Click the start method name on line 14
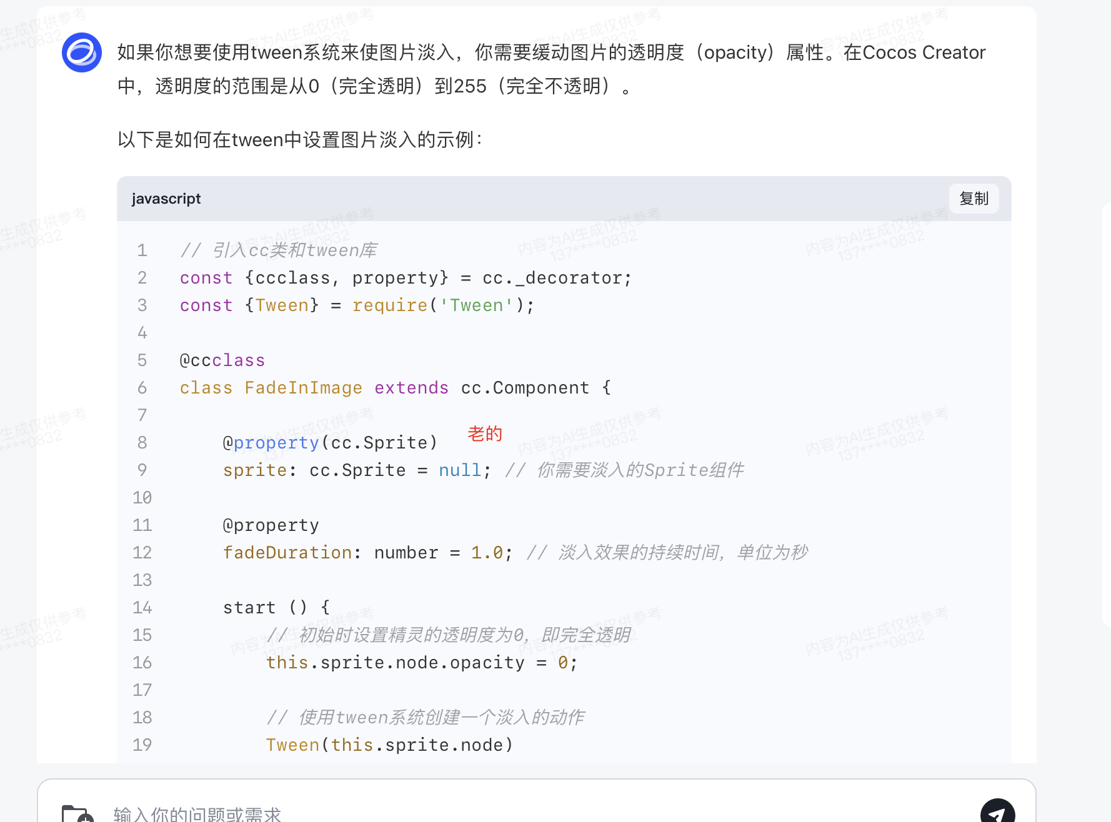The width and height of the screenshot is (1111, 822). point(249,608)
